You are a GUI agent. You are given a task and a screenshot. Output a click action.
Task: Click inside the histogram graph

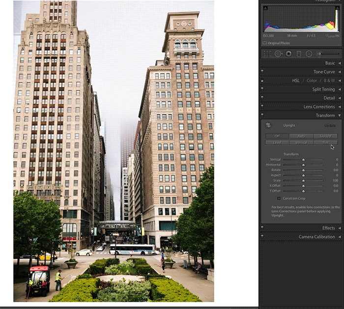click(x=301, y=19)
